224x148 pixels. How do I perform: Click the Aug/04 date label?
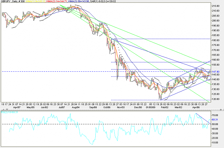76,107
